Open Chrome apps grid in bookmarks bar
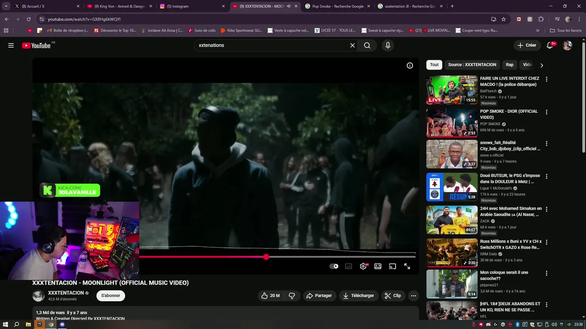Viewport: 586px width, 329px height. pyautogui.click(x=6, y=31)
